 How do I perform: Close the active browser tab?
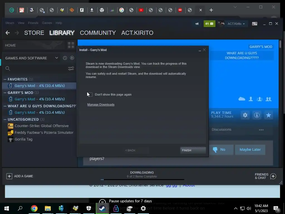click(x=201, y=10)
